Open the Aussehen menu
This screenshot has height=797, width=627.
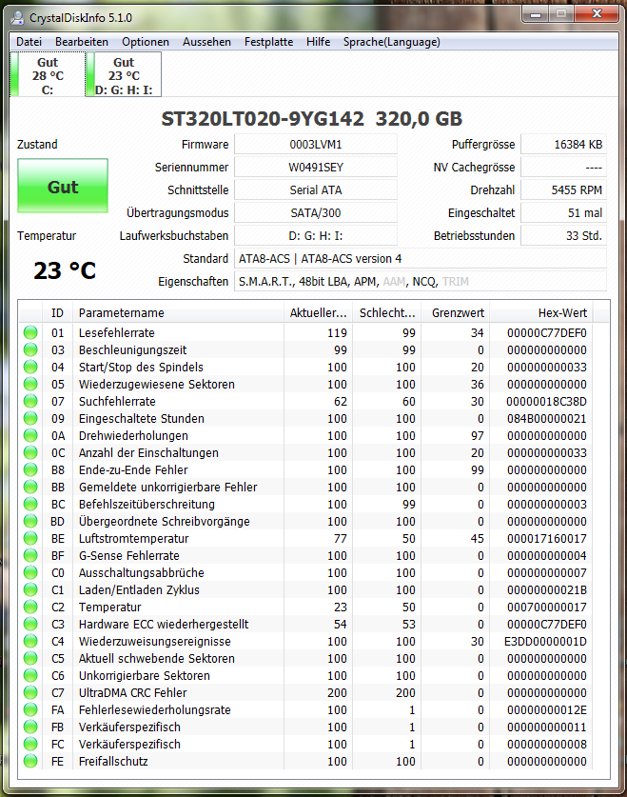click(206, 42)
